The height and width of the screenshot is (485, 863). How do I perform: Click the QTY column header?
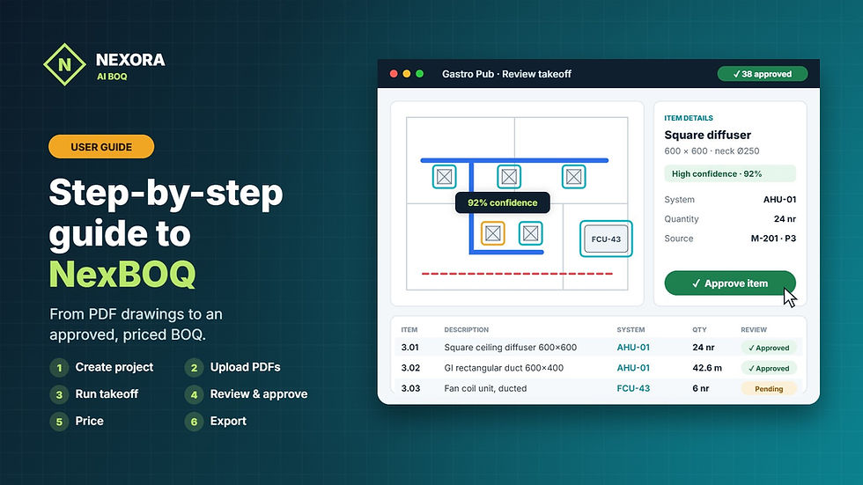(x=699, y=329)
